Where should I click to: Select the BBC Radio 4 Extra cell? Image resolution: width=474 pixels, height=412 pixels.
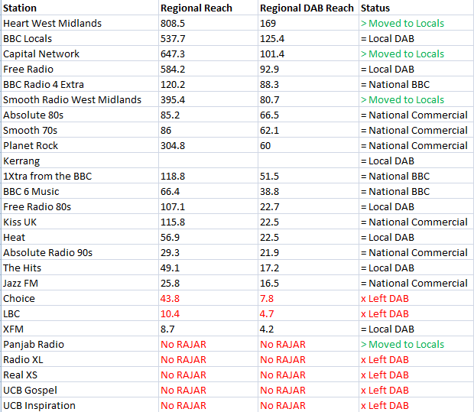coord(80,84)
